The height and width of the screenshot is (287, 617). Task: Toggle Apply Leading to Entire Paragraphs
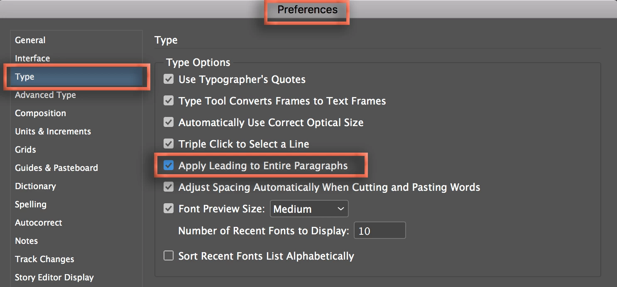(169, 165)
